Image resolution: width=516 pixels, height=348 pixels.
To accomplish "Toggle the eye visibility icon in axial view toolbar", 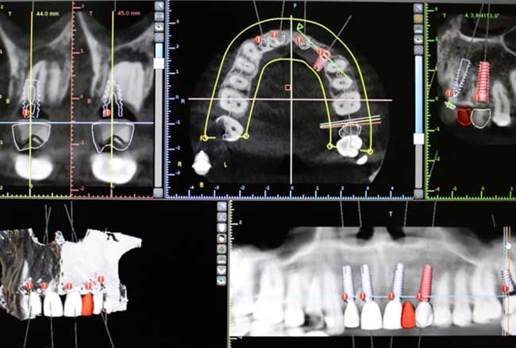I will pyautogui.click(x=418, y=40).
